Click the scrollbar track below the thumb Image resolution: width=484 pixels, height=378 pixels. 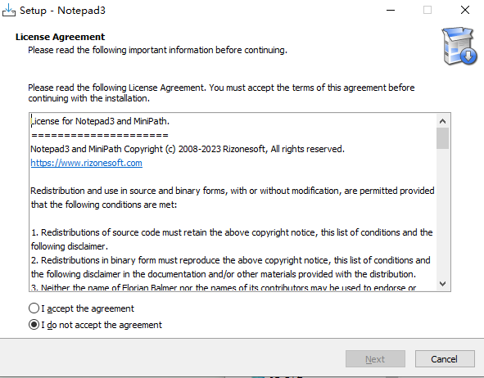pos(442,213)
